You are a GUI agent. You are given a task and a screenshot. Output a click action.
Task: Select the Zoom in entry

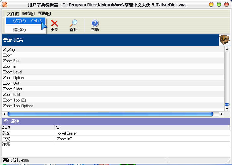(x=113, y=66)
